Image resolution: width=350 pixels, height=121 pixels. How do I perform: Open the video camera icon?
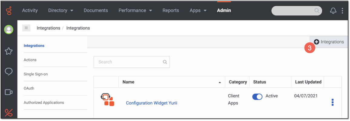(9, 92)
